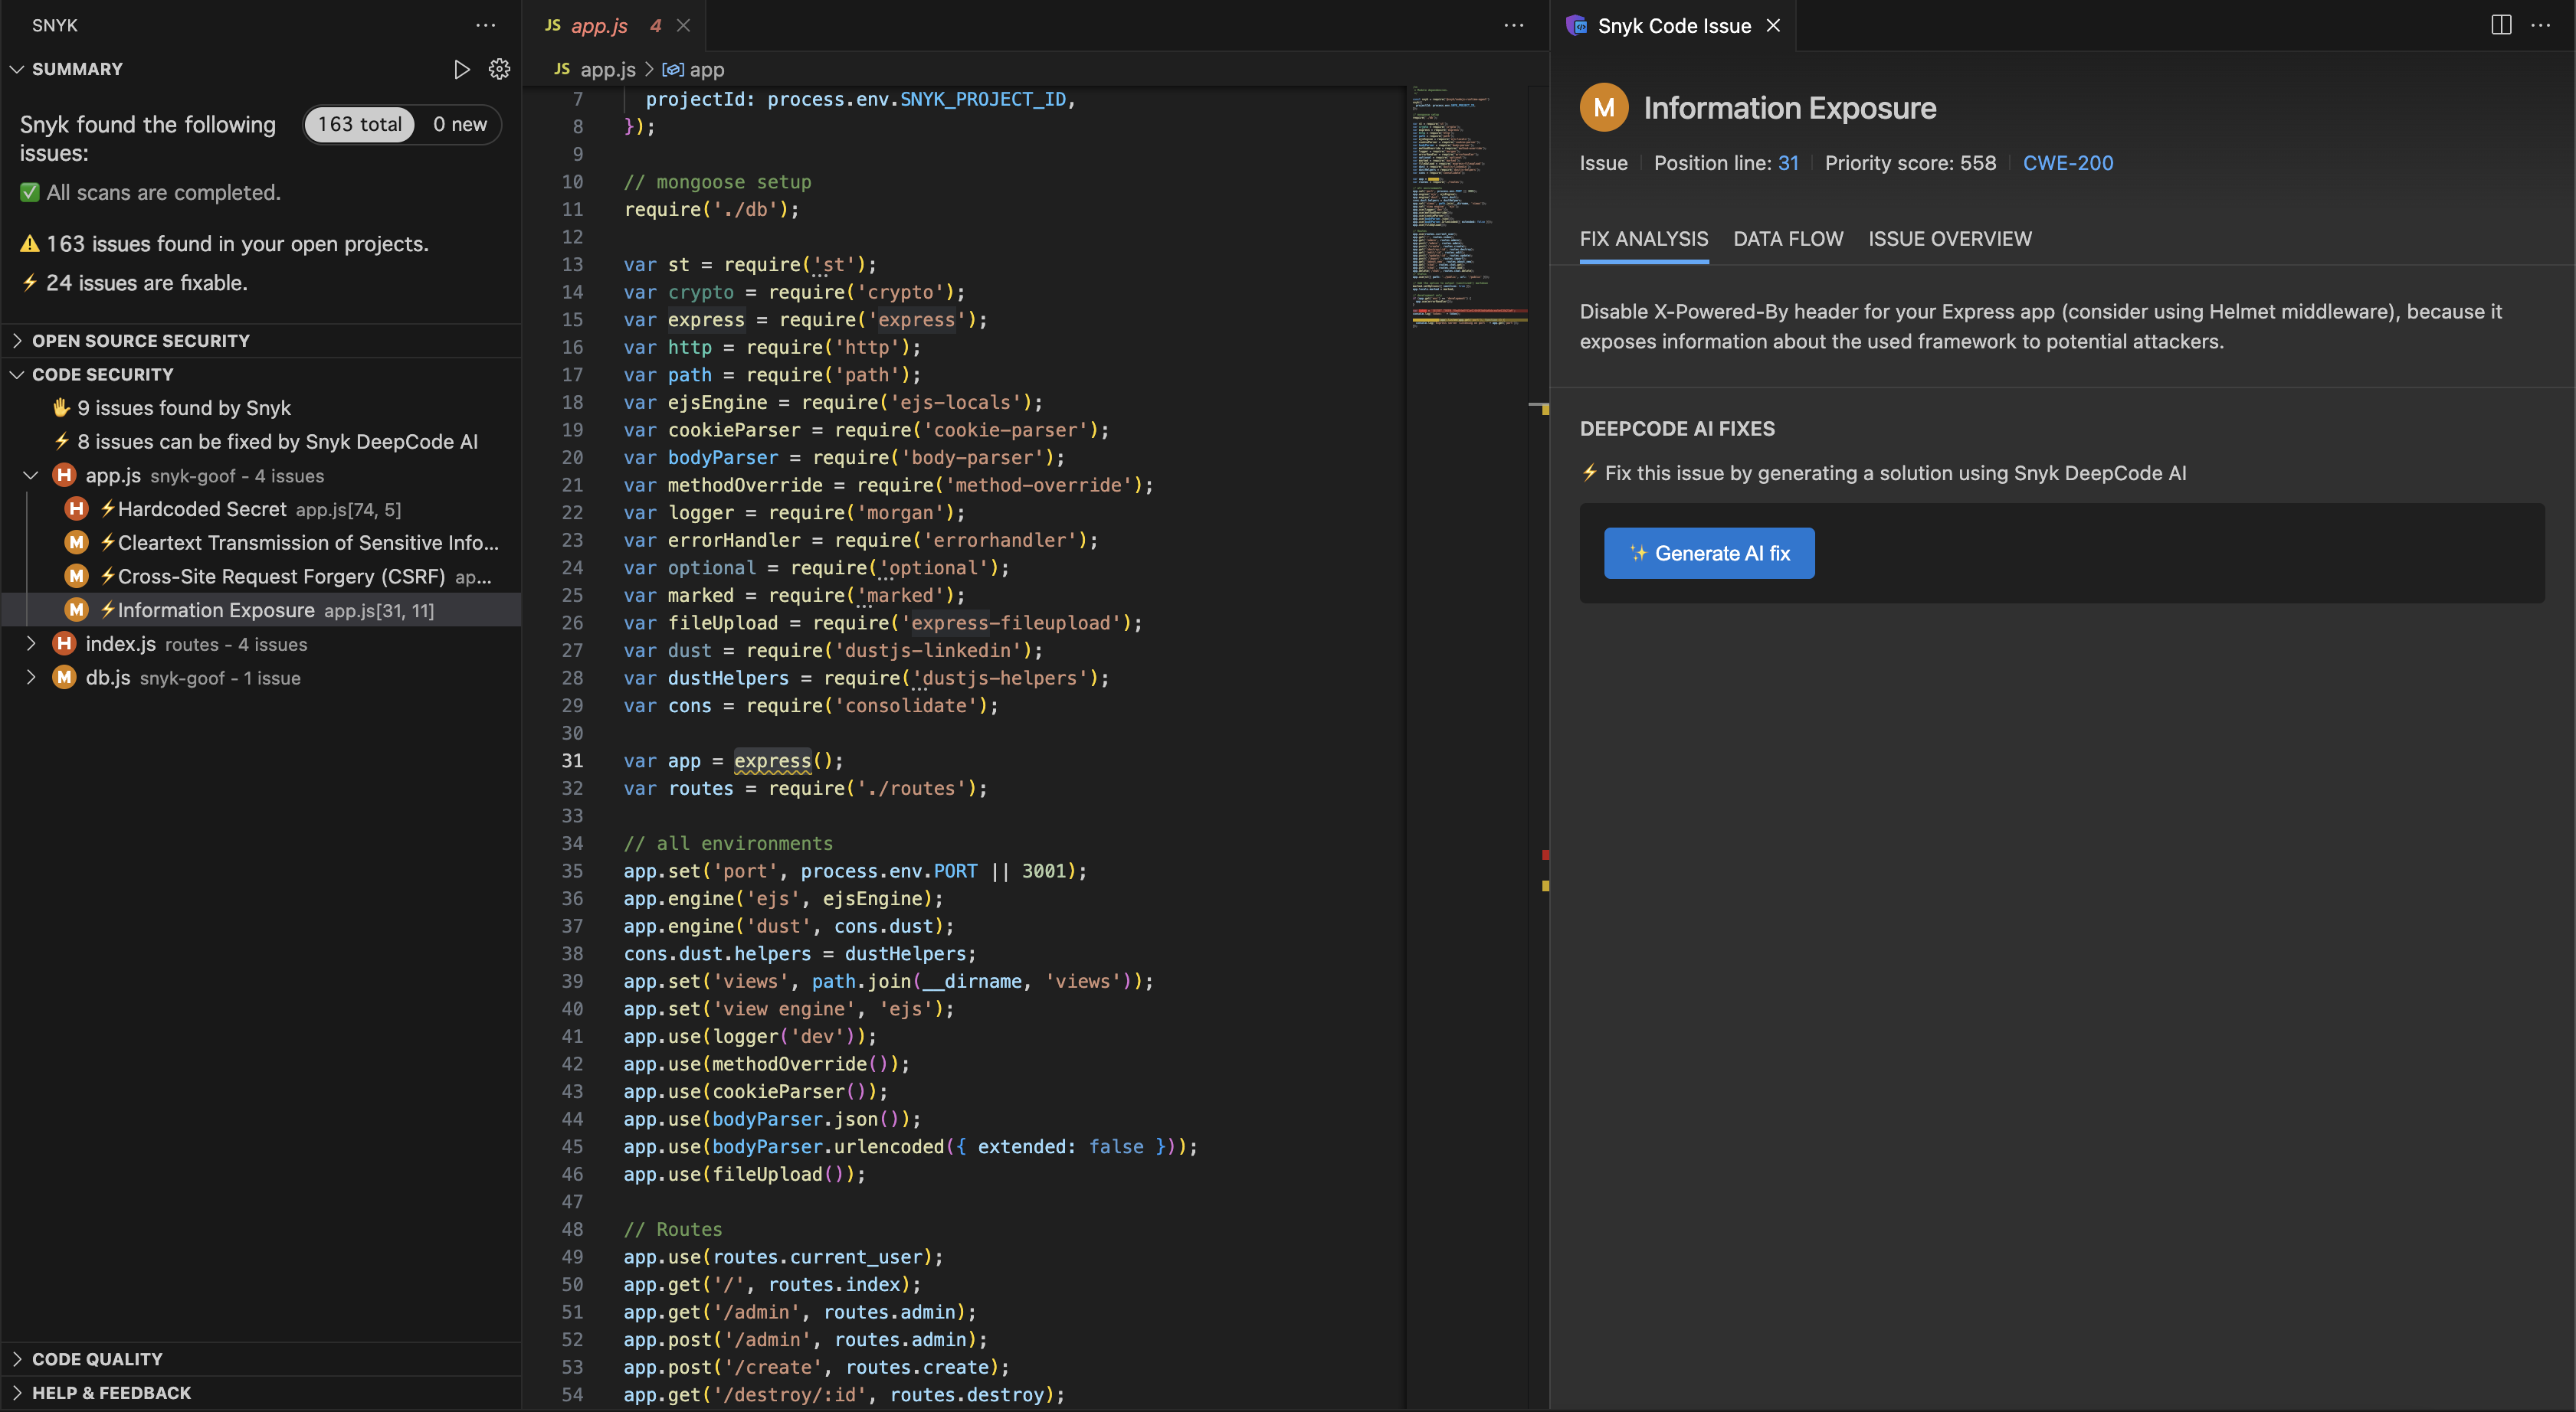Expand Open Source Security section
Screen dimensions: 2576x1412
click(x=140, y=341)
